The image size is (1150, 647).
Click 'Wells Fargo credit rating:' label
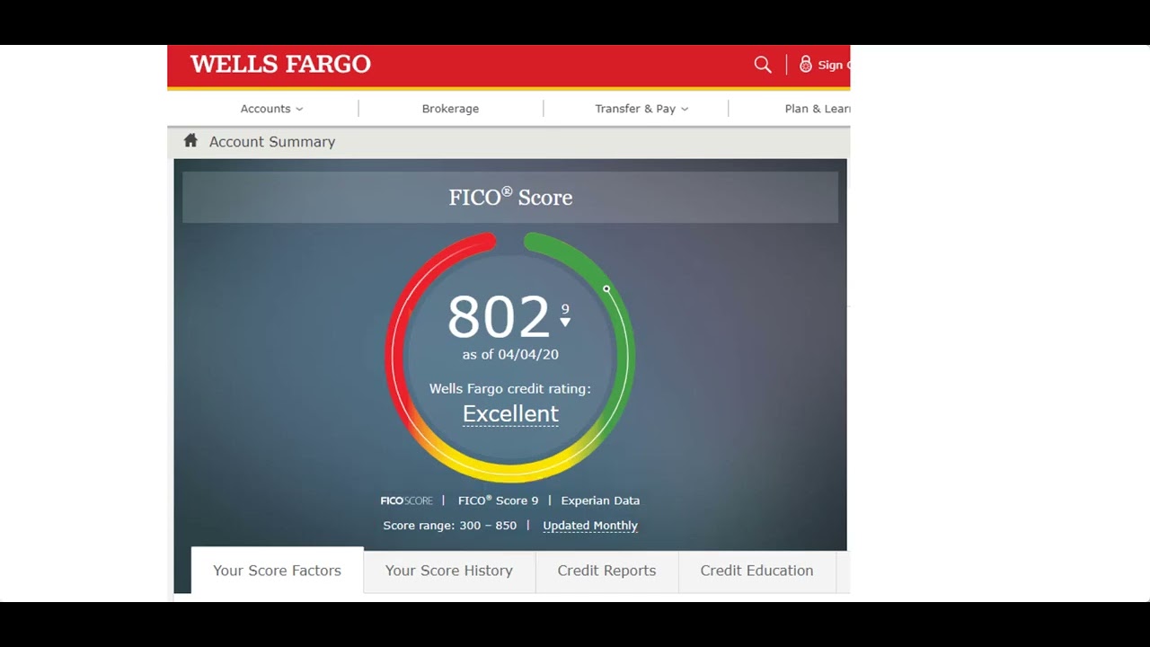click(510, 389)
